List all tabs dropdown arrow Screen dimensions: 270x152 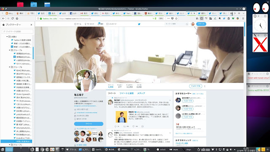(243, 13)
